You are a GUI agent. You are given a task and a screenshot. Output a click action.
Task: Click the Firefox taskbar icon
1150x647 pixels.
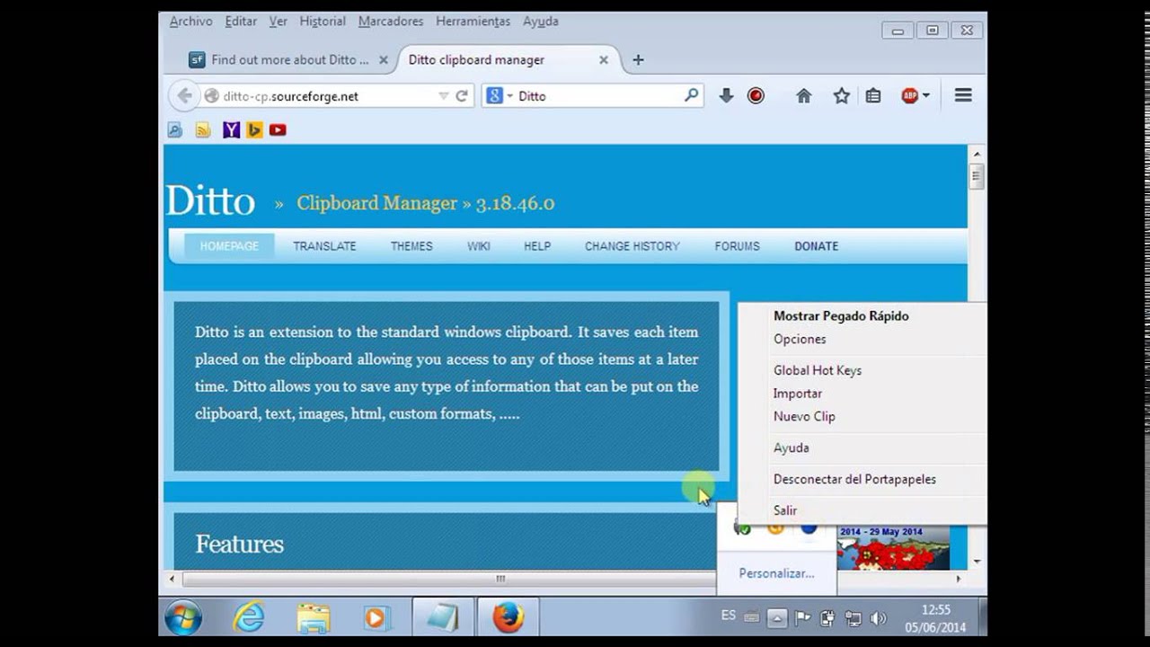pyautogui.click(x=508, y=617)
